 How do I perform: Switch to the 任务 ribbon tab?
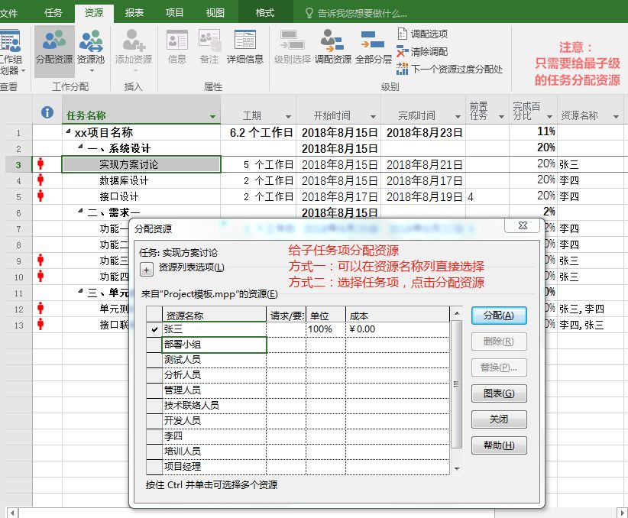coord(53,13)
